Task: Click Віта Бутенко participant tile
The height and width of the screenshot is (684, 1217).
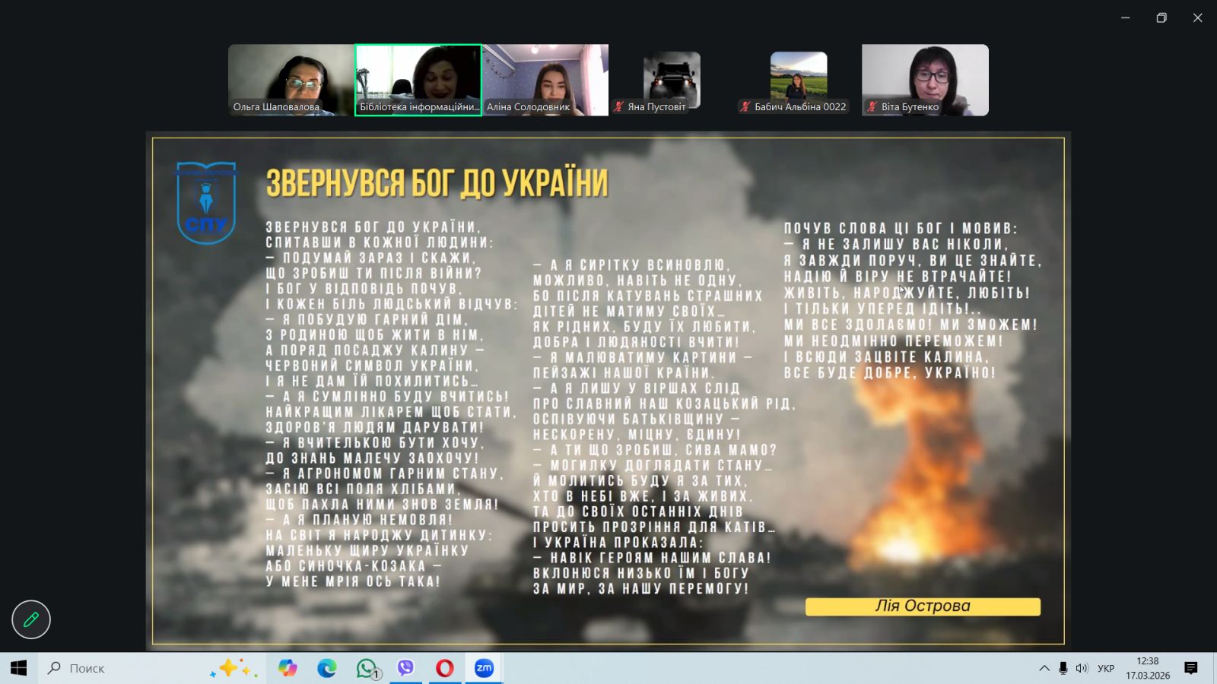Action: (925, 80)
